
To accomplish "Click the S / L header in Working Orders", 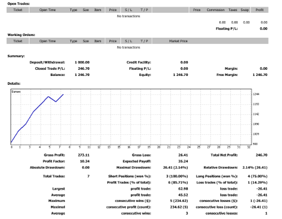I will pyautogui.click(x=128, y=41).
